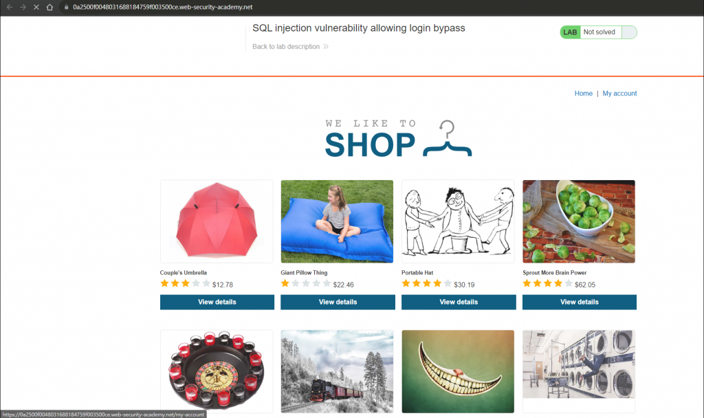The image size is (704, 418).
Task: Click the padlock icon in address bar
Action: (67, 7)
